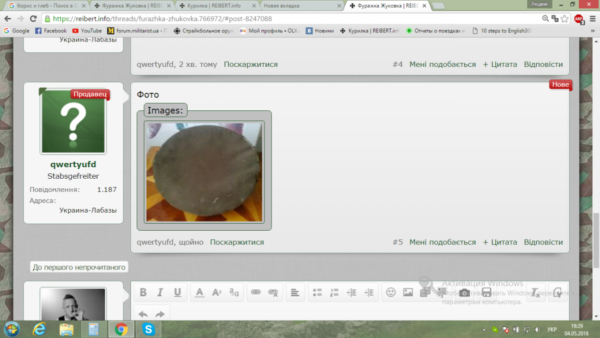Launch Internet Explorer from taskbar
Viewport: 600px width, 338px height.
(39, 329)
